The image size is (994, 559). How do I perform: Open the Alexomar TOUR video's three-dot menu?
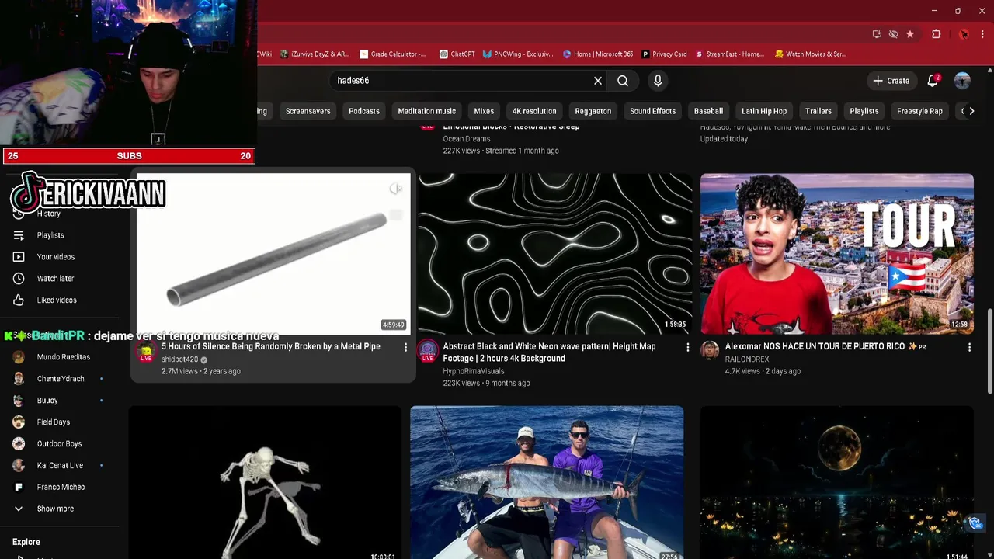(x=969, y=347)
